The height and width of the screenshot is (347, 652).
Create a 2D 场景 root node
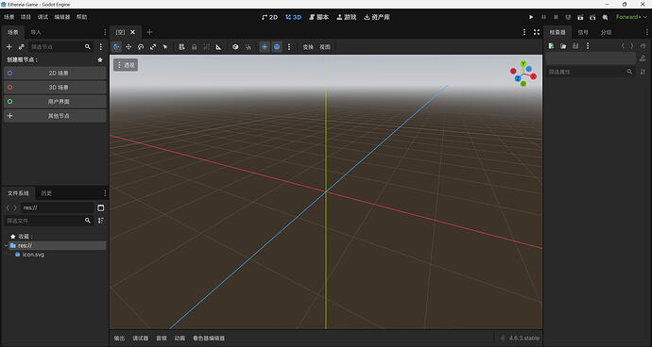[55, 73]
